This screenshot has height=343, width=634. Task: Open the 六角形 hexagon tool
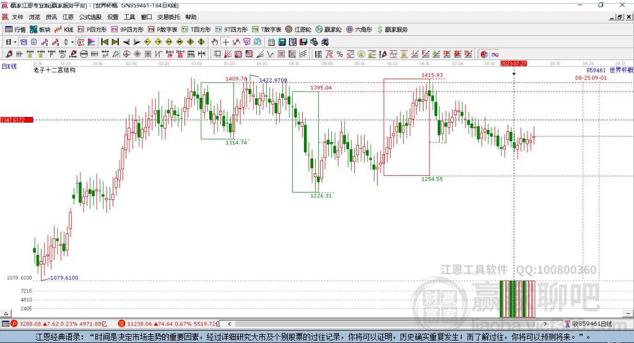coord(359,30)
